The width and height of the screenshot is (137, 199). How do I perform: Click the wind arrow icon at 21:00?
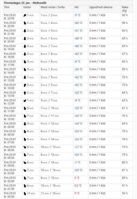(25, 31)
